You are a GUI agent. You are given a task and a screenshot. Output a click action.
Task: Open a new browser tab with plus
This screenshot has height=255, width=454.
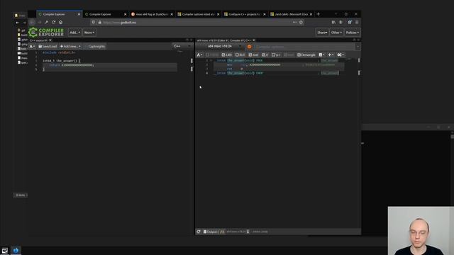tap(319, 14)
